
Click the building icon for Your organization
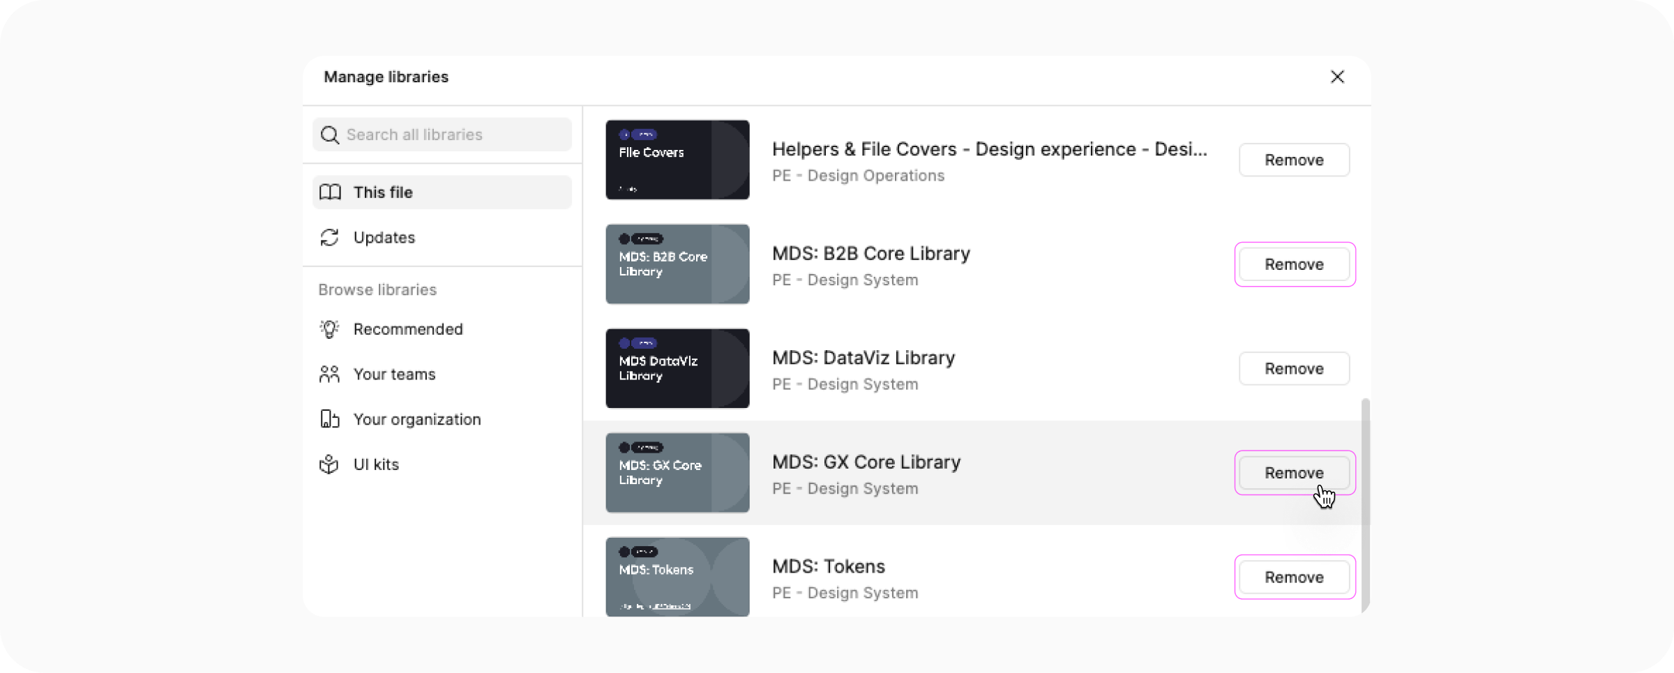(329, 419)
